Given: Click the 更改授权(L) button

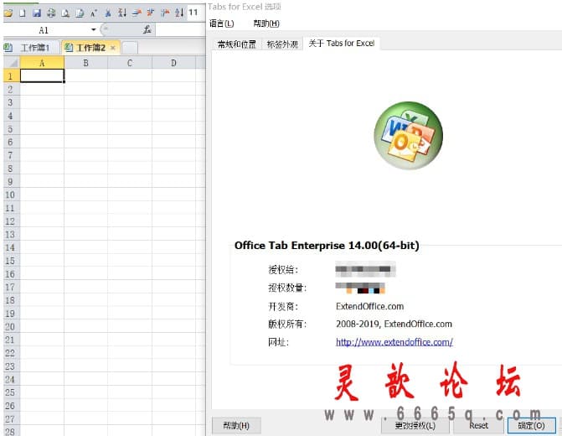Looking at the screenshot, I should (415, 426).
